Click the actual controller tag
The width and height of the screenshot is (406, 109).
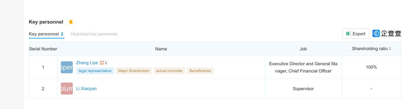pyautogui.click(x=169, y=71)
